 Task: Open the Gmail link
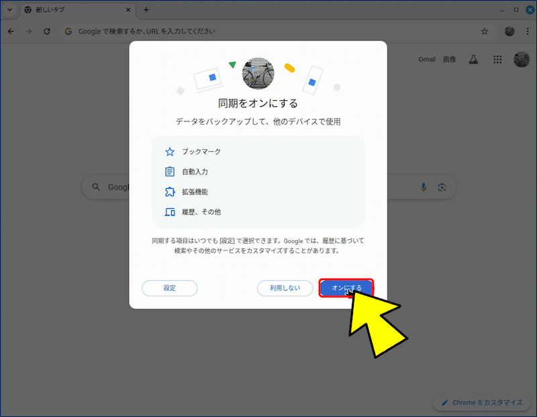pos(427,59)
